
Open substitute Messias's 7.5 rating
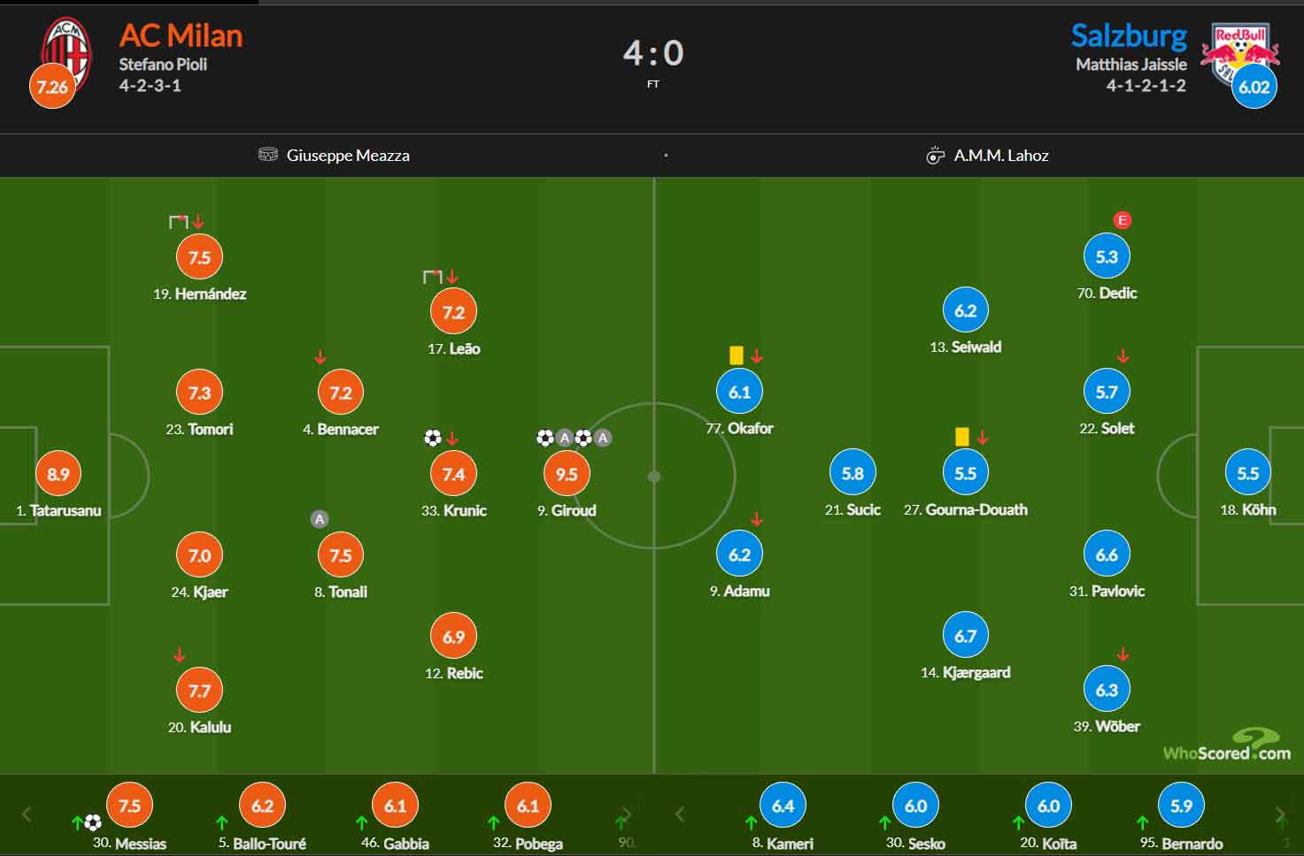coord(129,806)
